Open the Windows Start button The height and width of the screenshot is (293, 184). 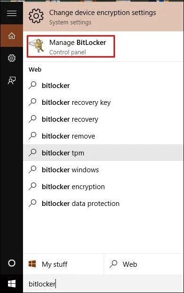(x=12, y=284)
